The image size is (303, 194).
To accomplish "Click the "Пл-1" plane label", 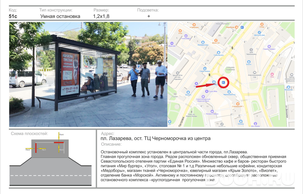I will (x=44, y=150).
